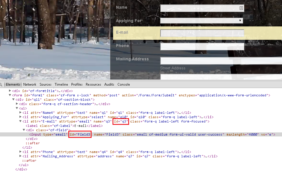Click the Mailing Address form label
The width and height of the screenshot is (282, 171).
coord(132,59)
